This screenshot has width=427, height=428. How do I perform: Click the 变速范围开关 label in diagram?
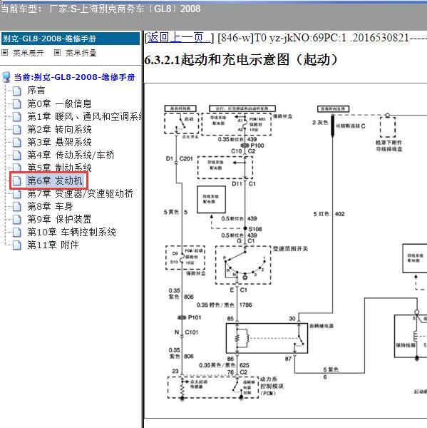pyautogui.click(x=290, y=249)
